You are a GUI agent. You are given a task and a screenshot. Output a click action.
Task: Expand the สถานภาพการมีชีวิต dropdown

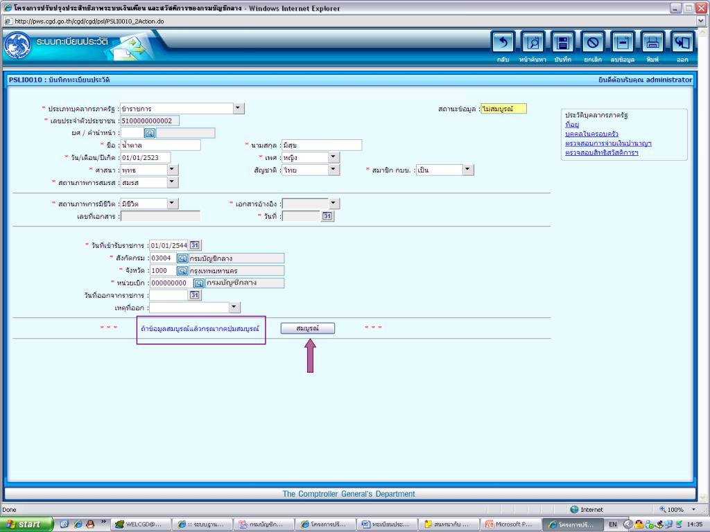pyautogui.click(x=173, y=203)
